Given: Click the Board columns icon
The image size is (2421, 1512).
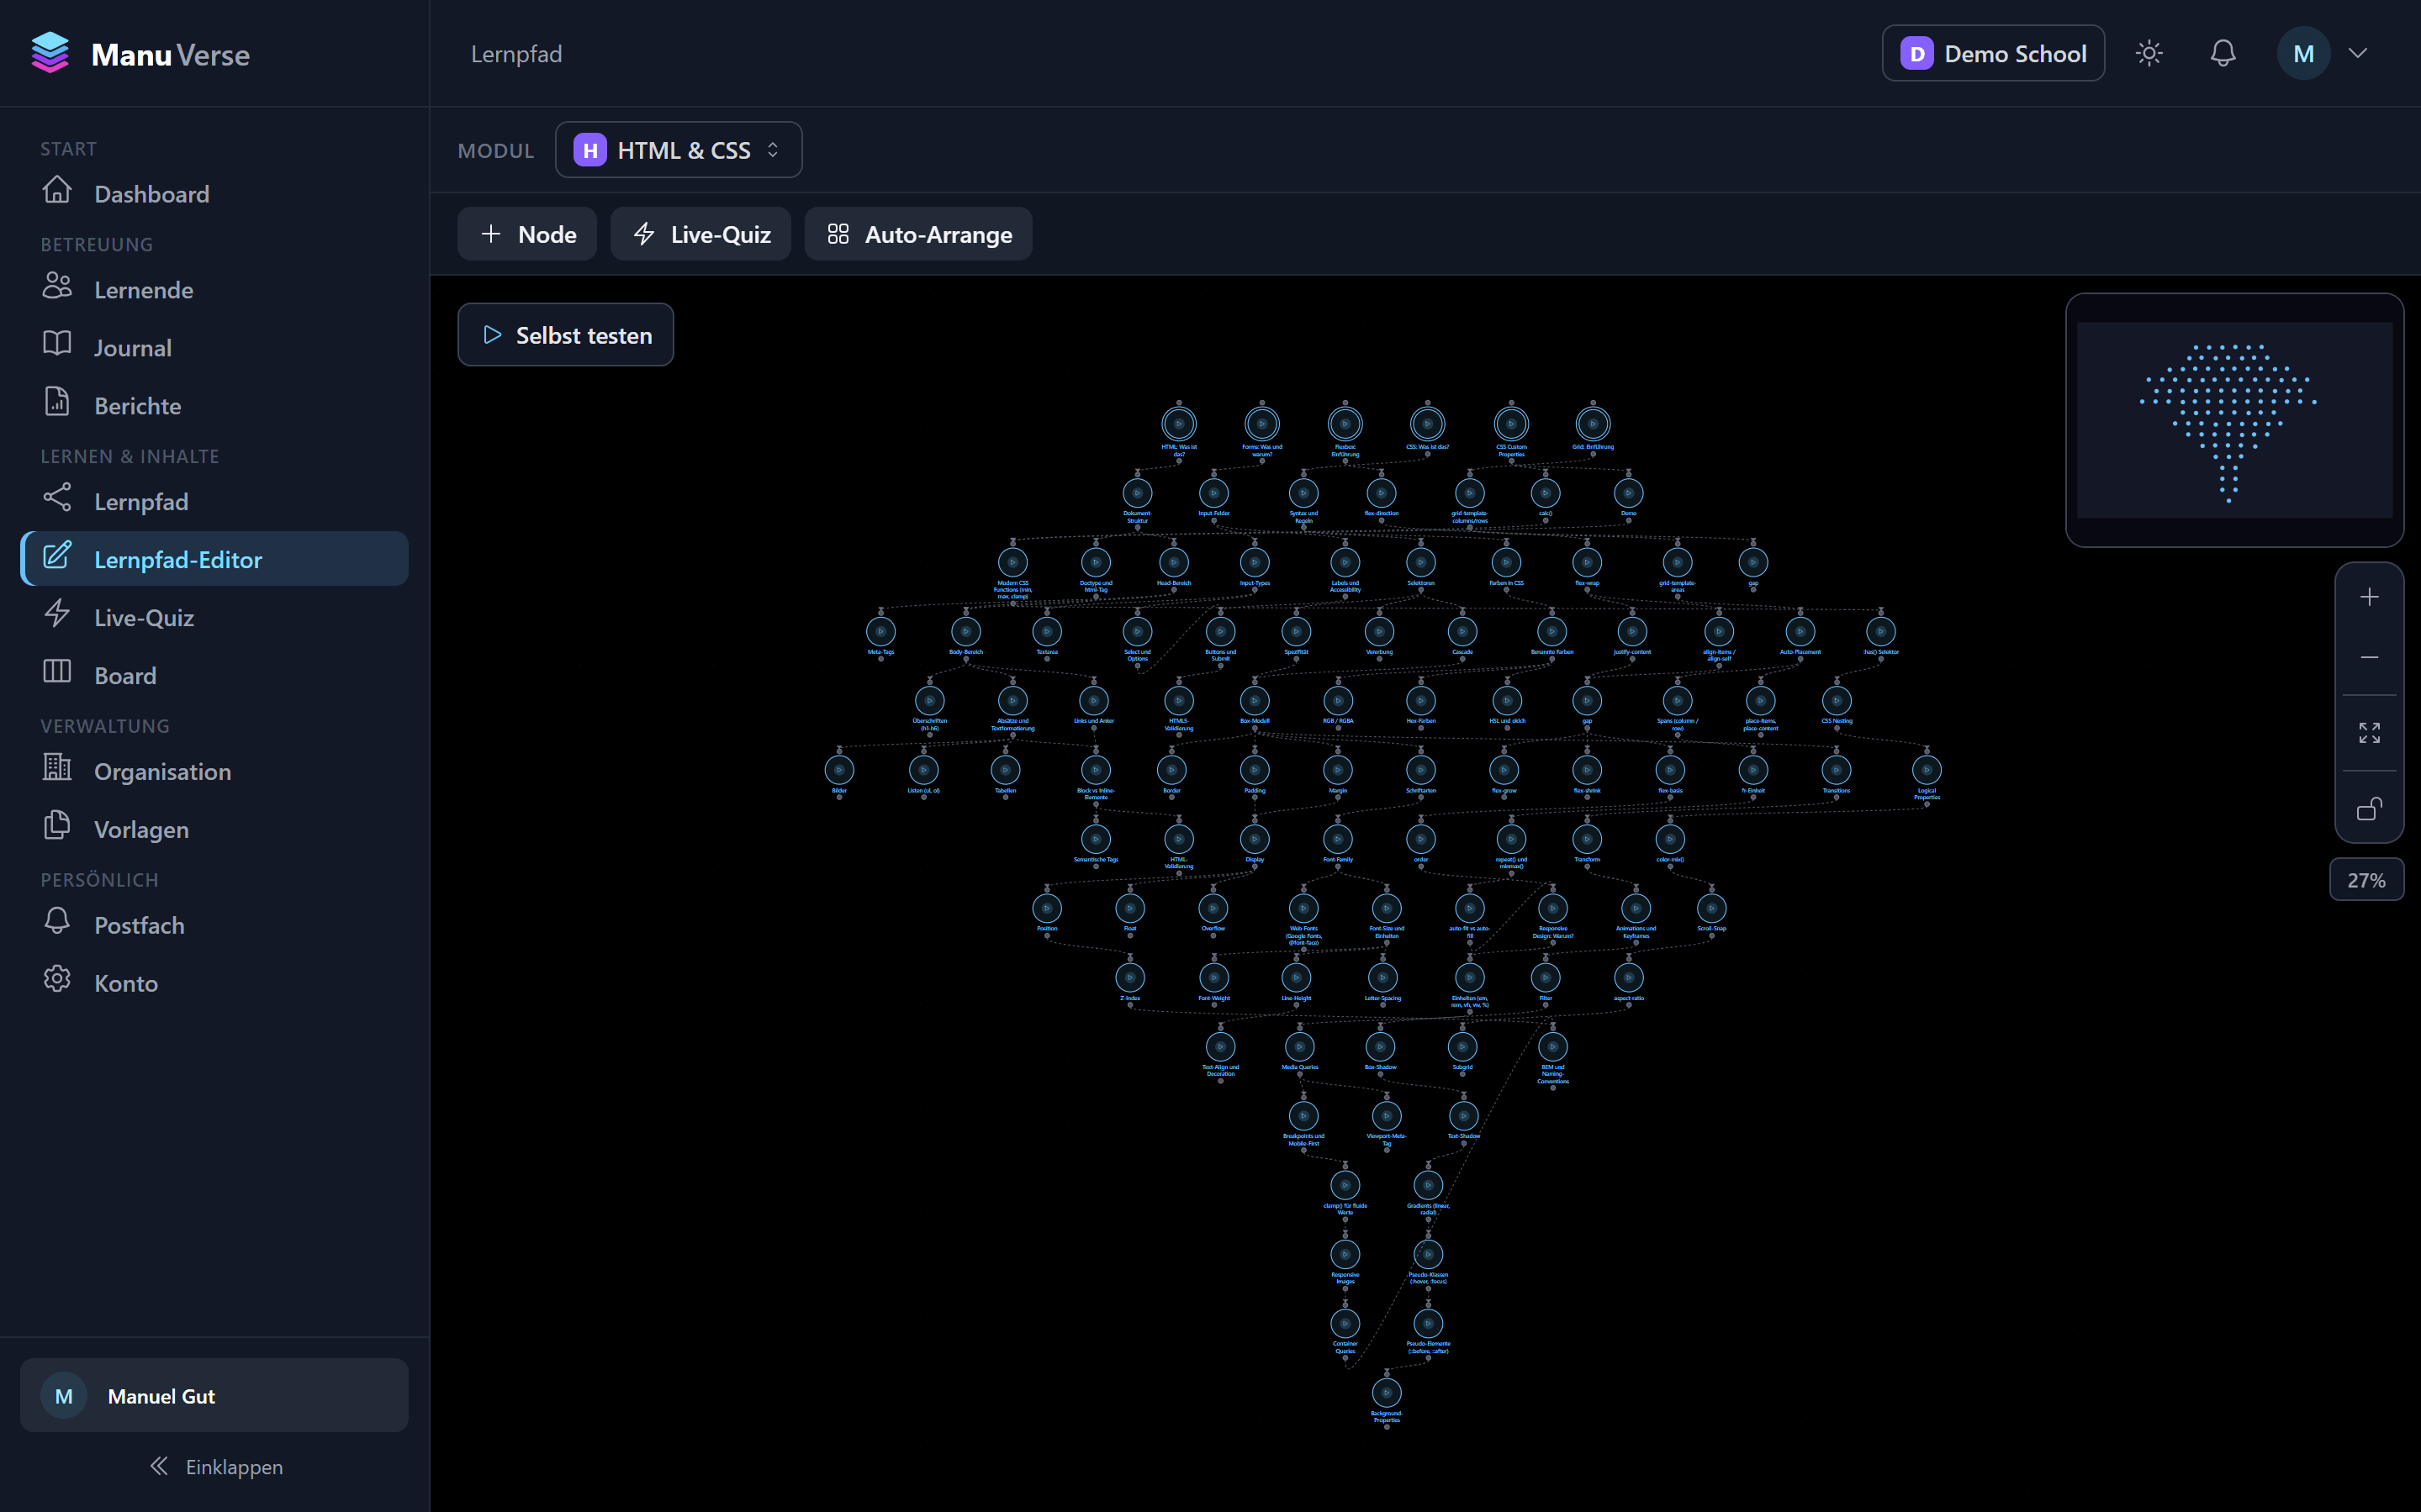Looking at the screenshot, I should [57, 671].
